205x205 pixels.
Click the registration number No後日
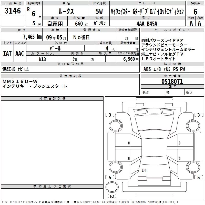[81, 37]
